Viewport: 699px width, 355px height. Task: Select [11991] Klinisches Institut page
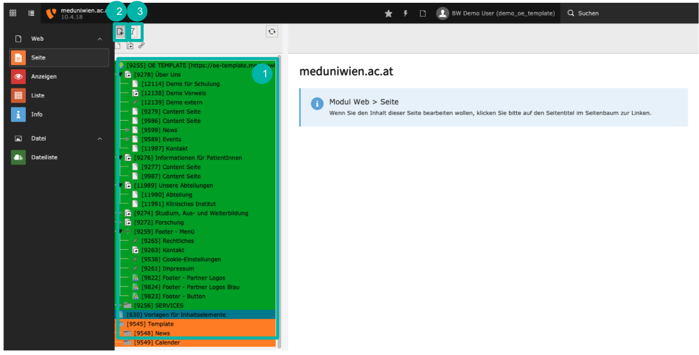[179, 204]
